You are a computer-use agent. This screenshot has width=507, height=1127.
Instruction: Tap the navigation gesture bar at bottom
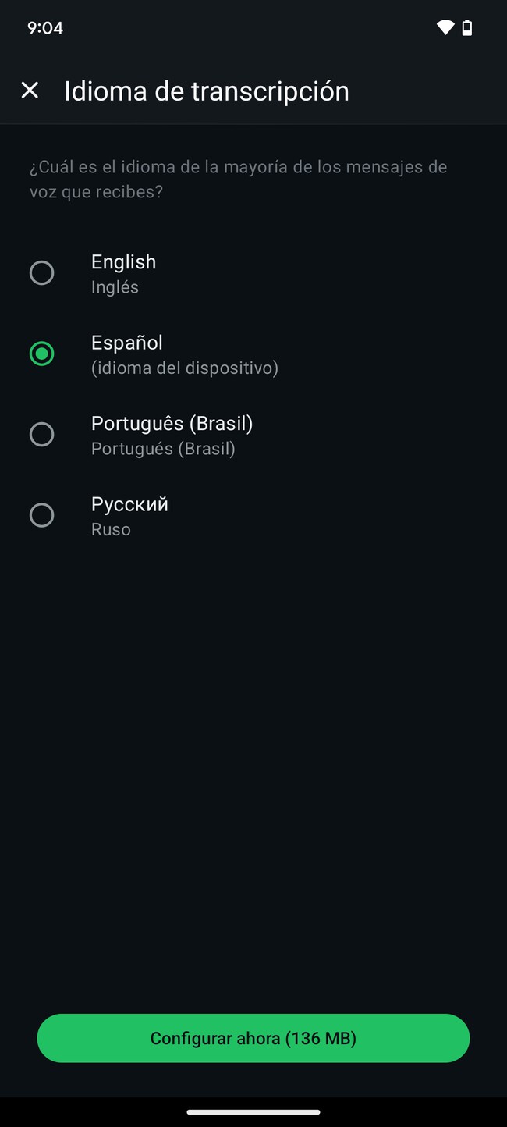point(253,1111)
